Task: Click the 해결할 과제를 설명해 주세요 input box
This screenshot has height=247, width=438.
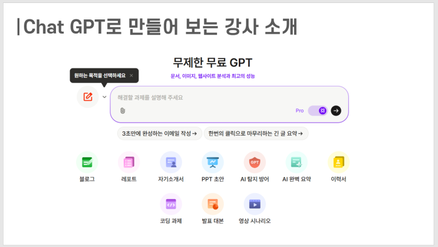Action: coord(229,104)
